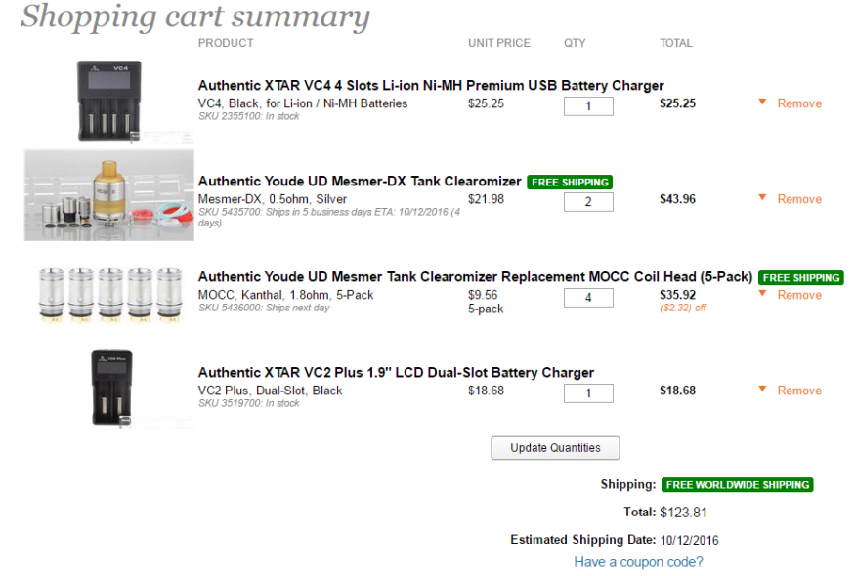Open the Mesmer-DX tank product photo
855x576 pixels.
coord(109,195)
